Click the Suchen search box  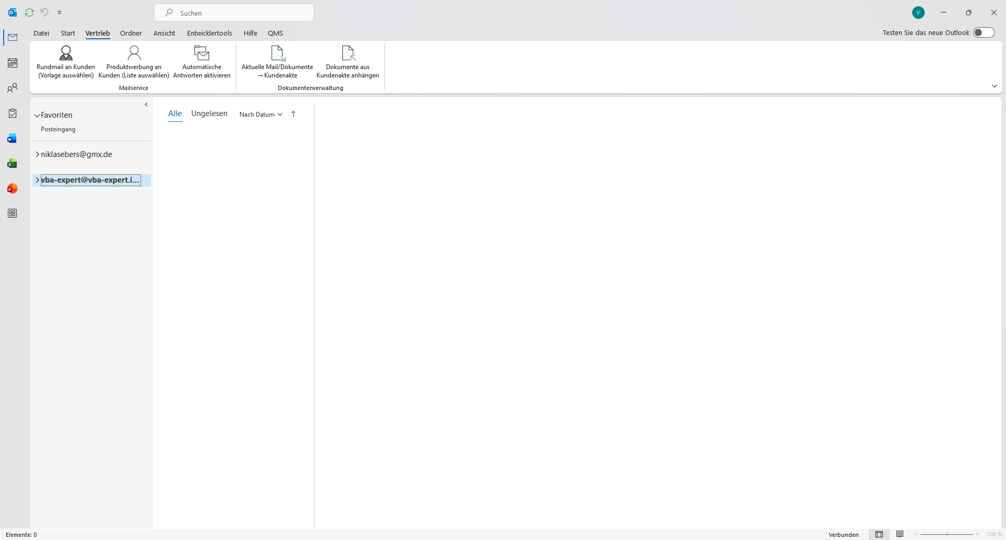[x=234, y=13]
